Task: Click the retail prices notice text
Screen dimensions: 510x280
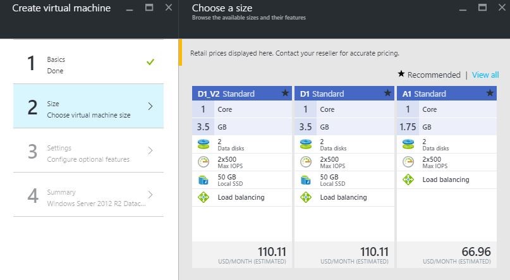Action: [294, 53]
